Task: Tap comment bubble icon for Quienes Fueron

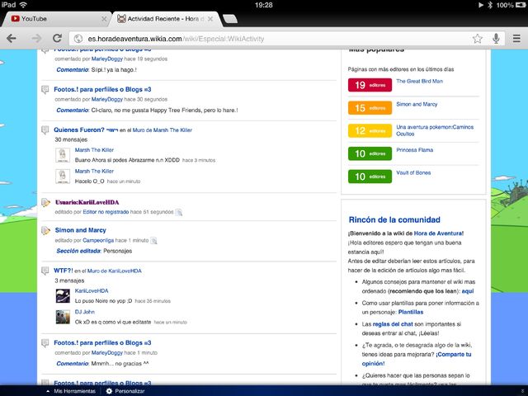Action: [x=45, y=130]
